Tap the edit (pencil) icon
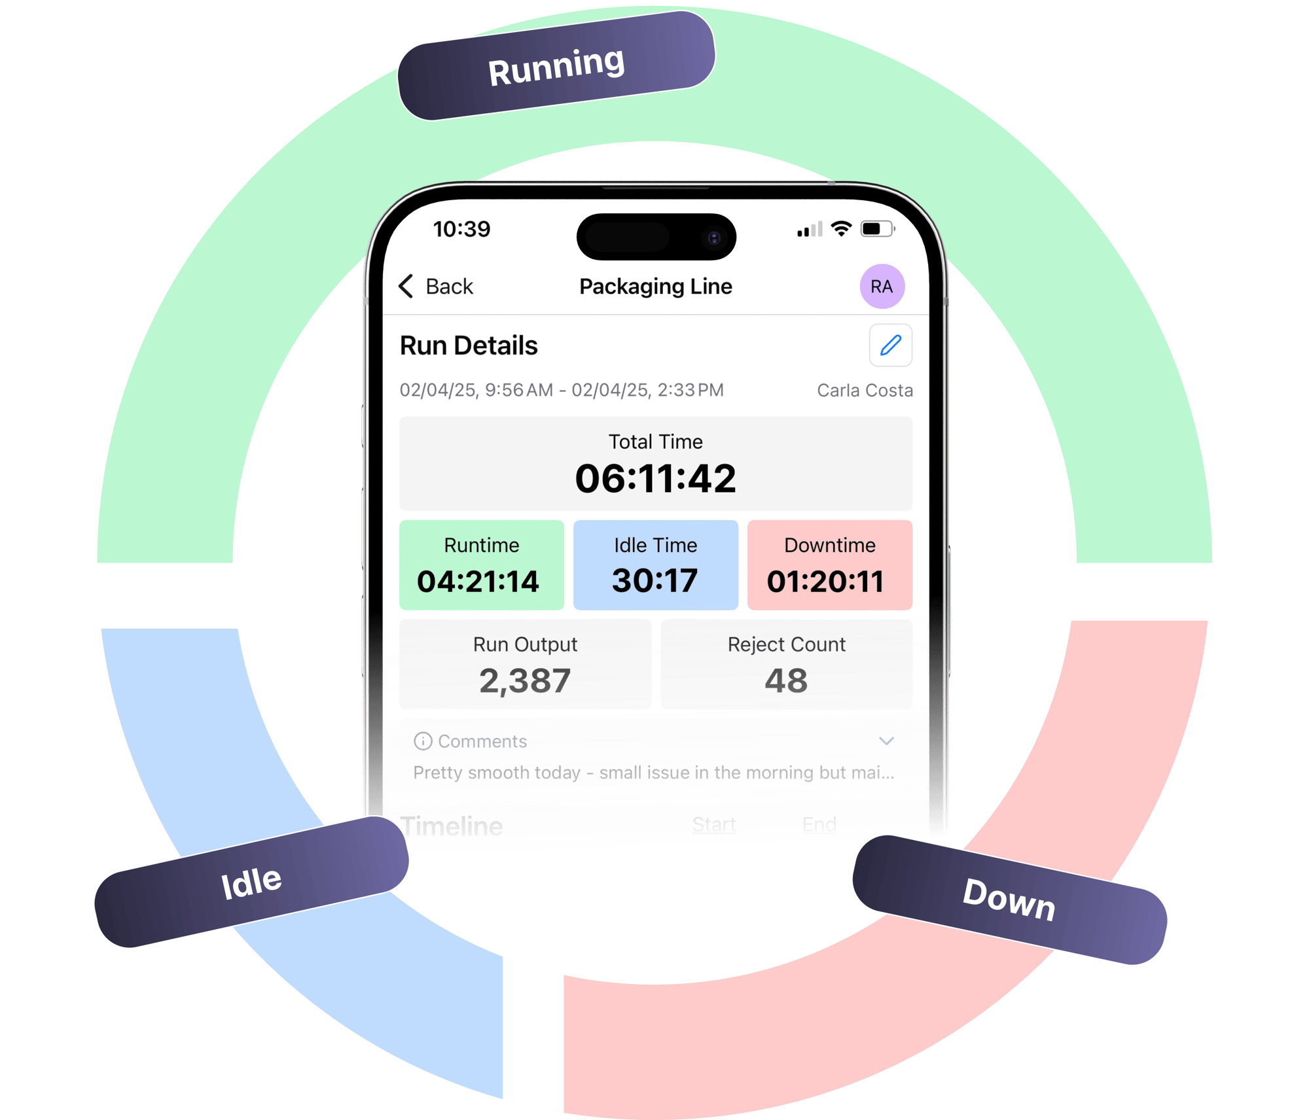Screen dimensions: 1309x1120 point(889,345)
